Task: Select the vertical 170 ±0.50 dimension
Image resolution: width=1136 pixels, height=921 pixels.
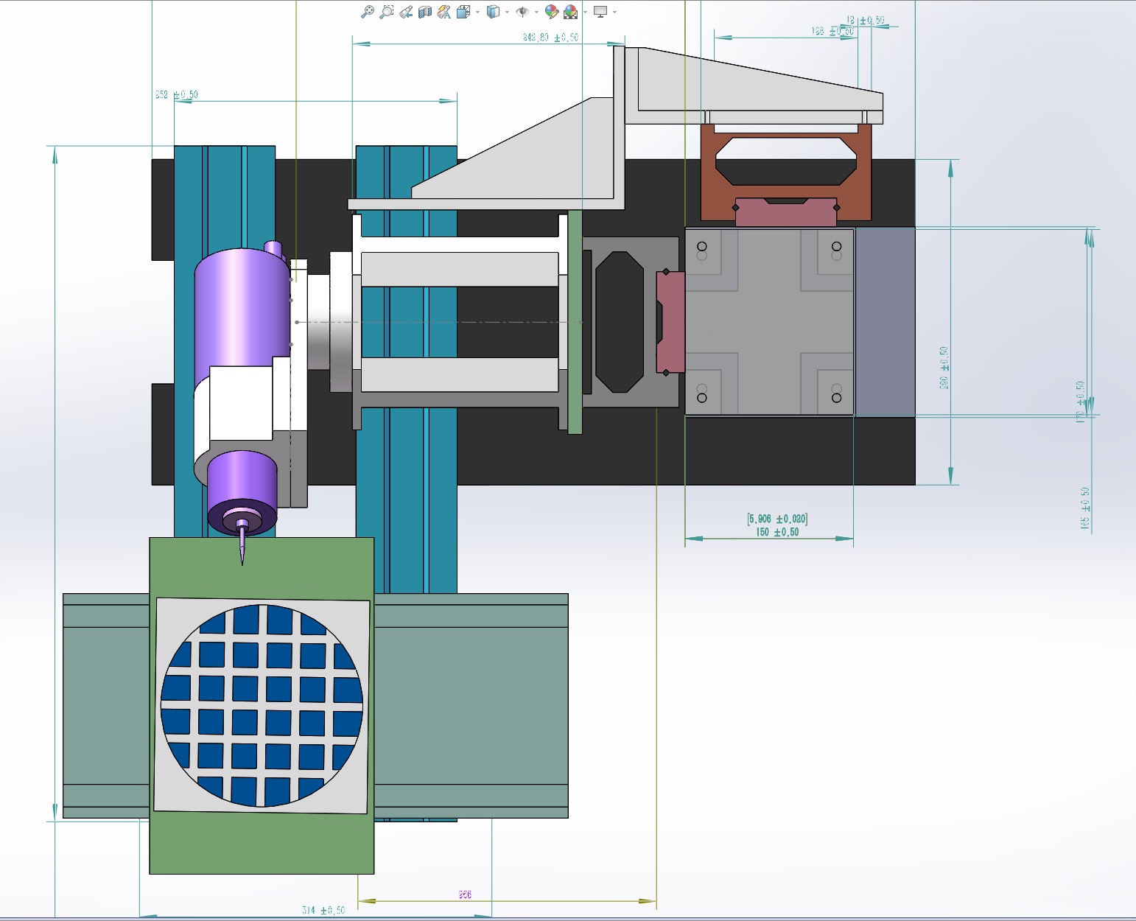Action: [x=1081, y=402]
